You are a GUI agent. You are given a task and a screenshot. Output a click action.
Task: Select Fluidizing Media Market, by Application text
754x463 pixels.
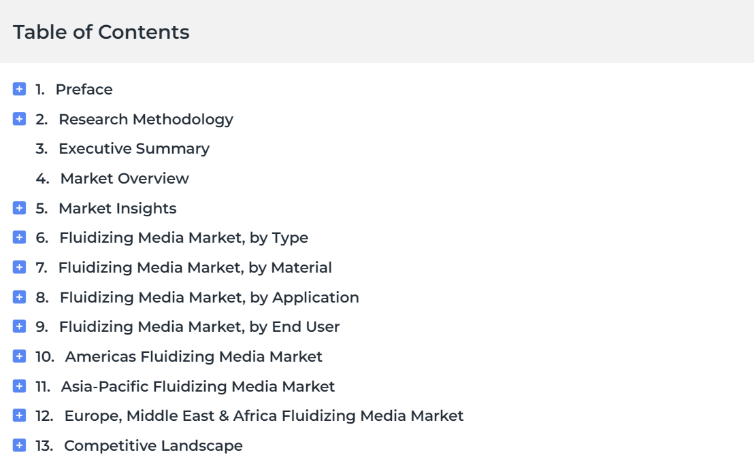[209, 298]
